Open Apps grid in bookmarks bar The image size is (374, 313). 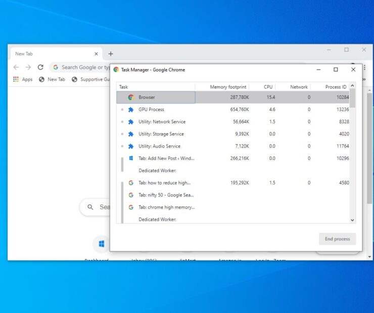point(16,79)
